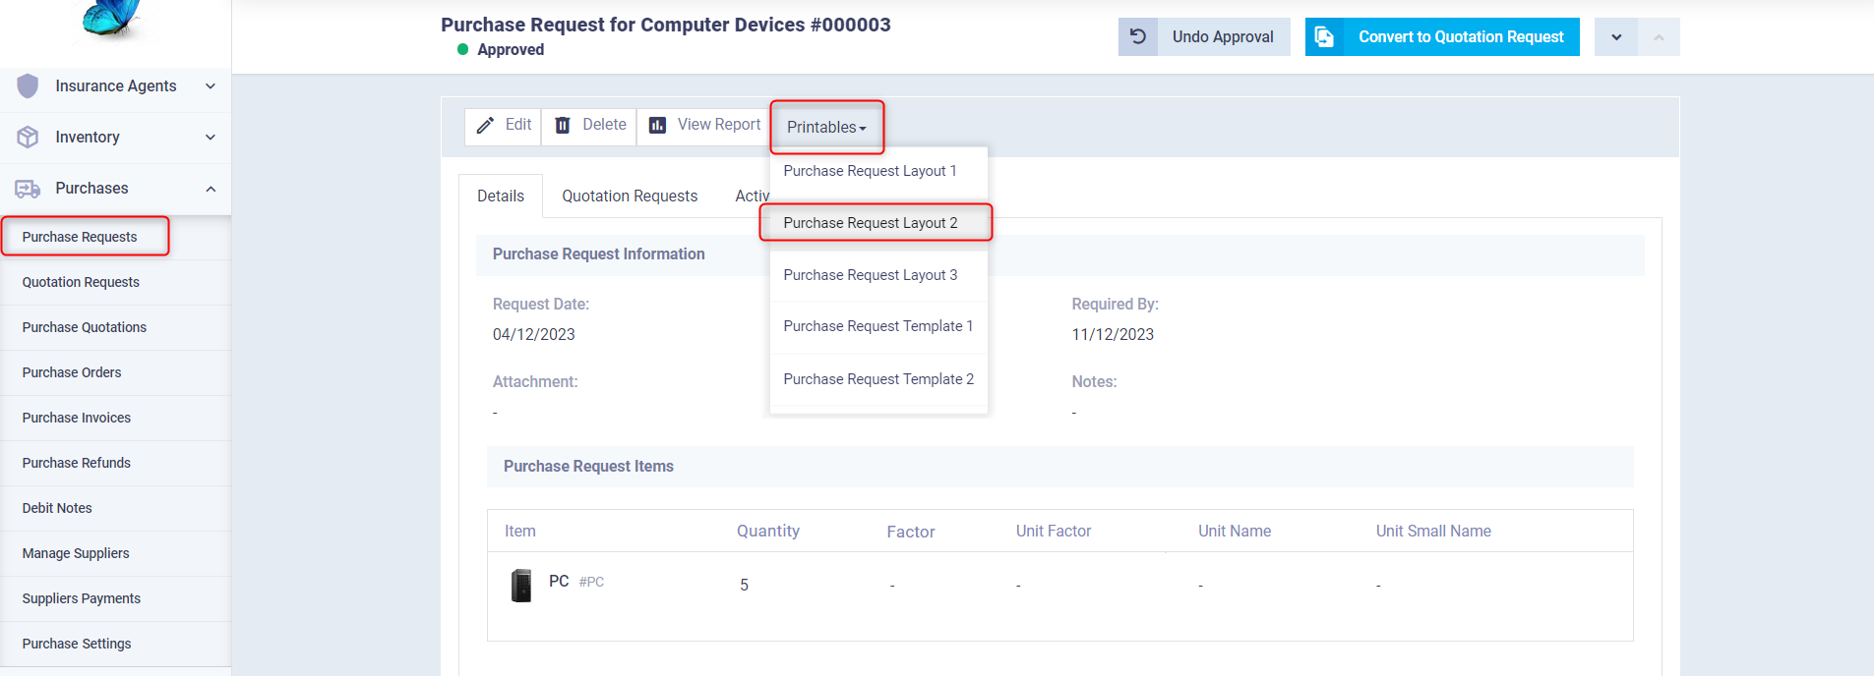The width and height of the screenshot is (1874, 676).
Task: Open Purchase Orders in the sidebar
Action: 72,372
